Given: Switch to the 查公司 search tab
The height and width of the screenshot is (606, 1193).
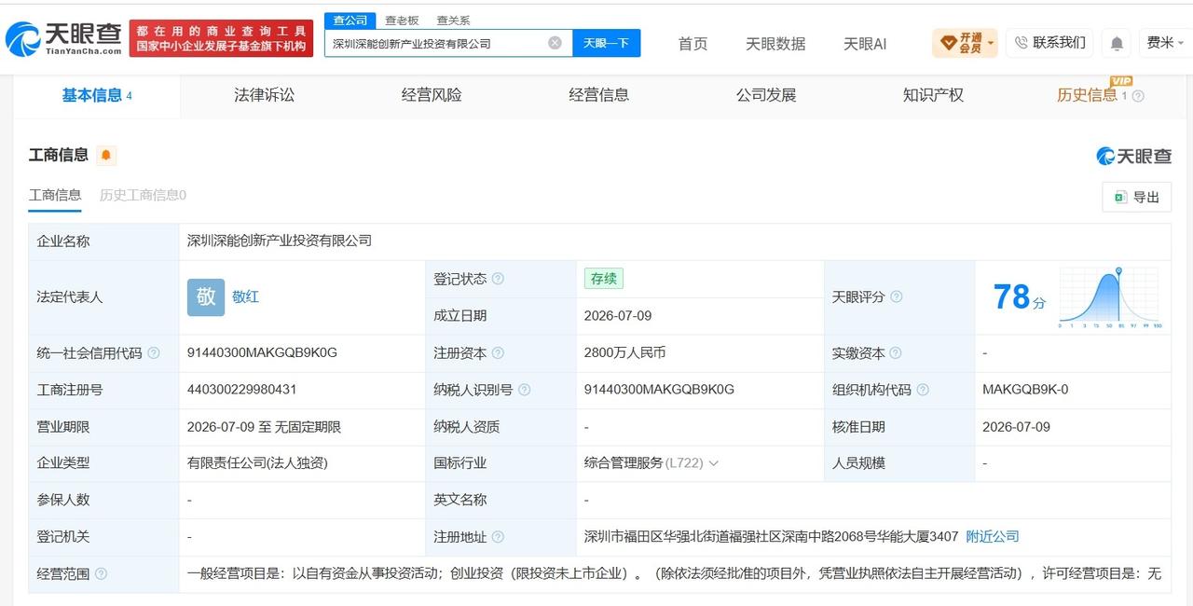Looking at the screenshot, I should tap(350, 21).
